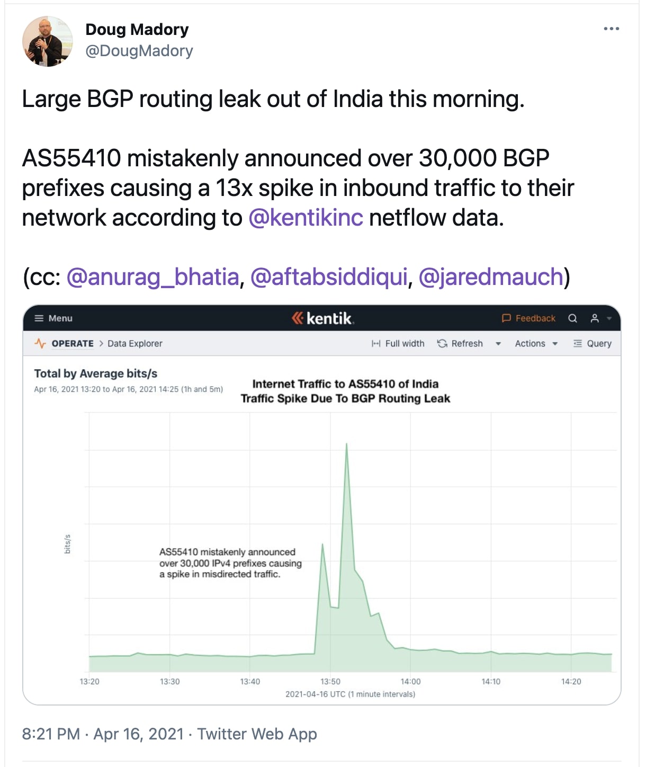Click the Full width toggle
646x767 pixels.
398,343
